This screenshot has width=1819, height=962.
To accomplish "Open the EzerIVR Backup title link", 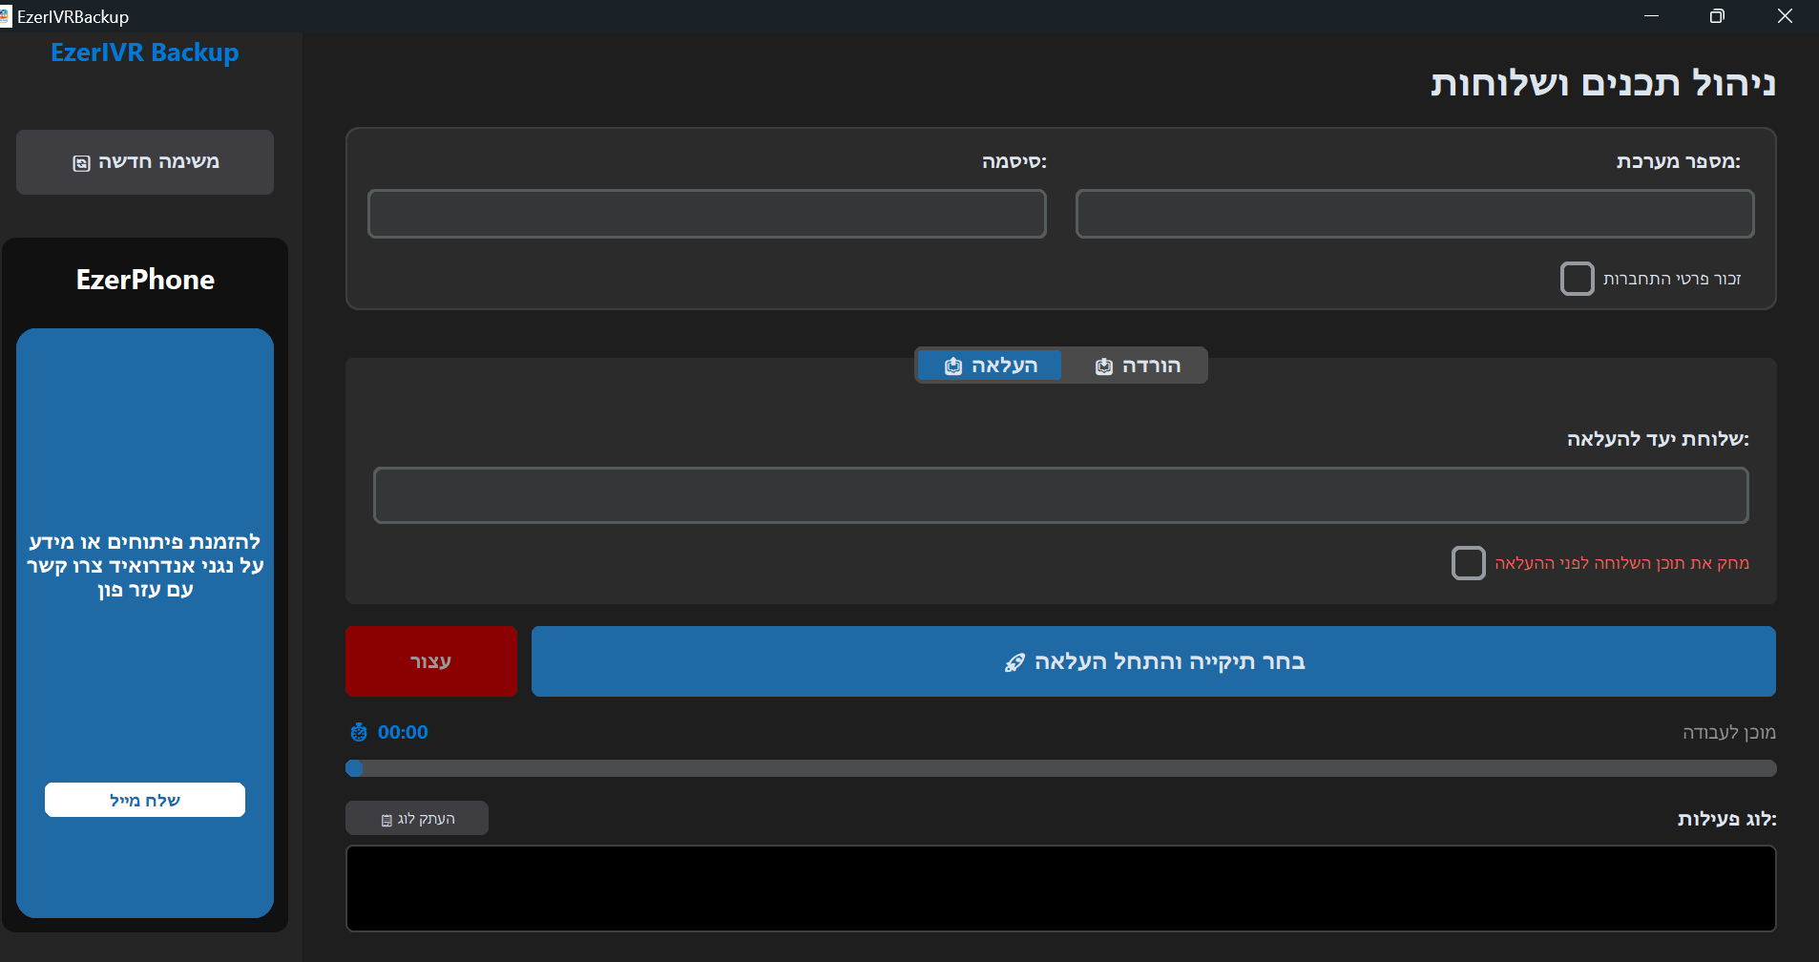I will (145, 52).
